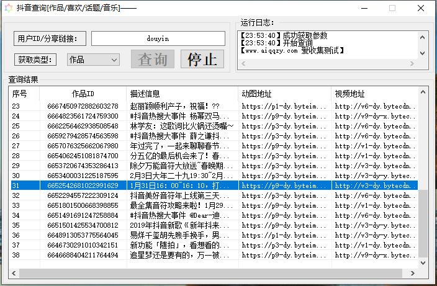Minimize the 抖音查询 window
Screen dimensions: 437x286
click(x=363, y=8)
